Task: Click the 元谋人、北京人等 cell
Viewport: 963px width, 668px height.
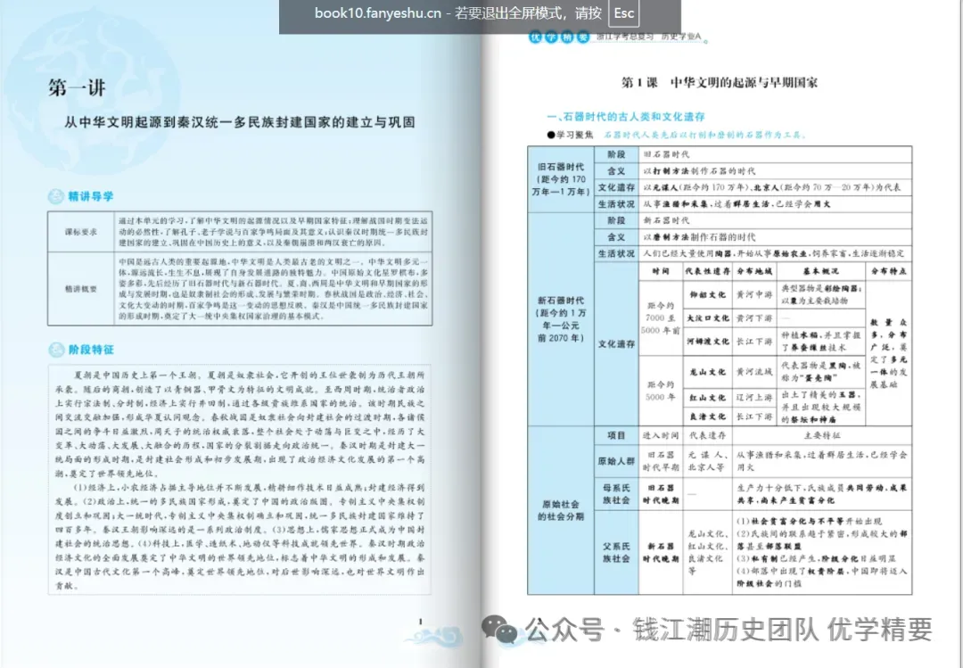Action: click(x=707, y=461)
